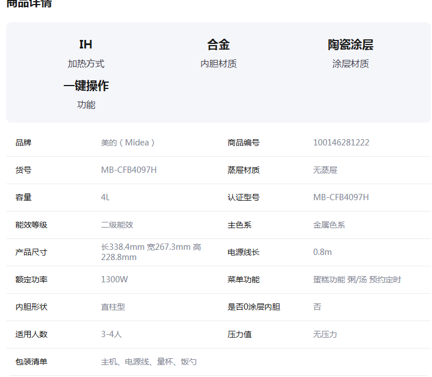Select brand value 美的（Midea）
The image size is (432, 377).
point(128,143)
